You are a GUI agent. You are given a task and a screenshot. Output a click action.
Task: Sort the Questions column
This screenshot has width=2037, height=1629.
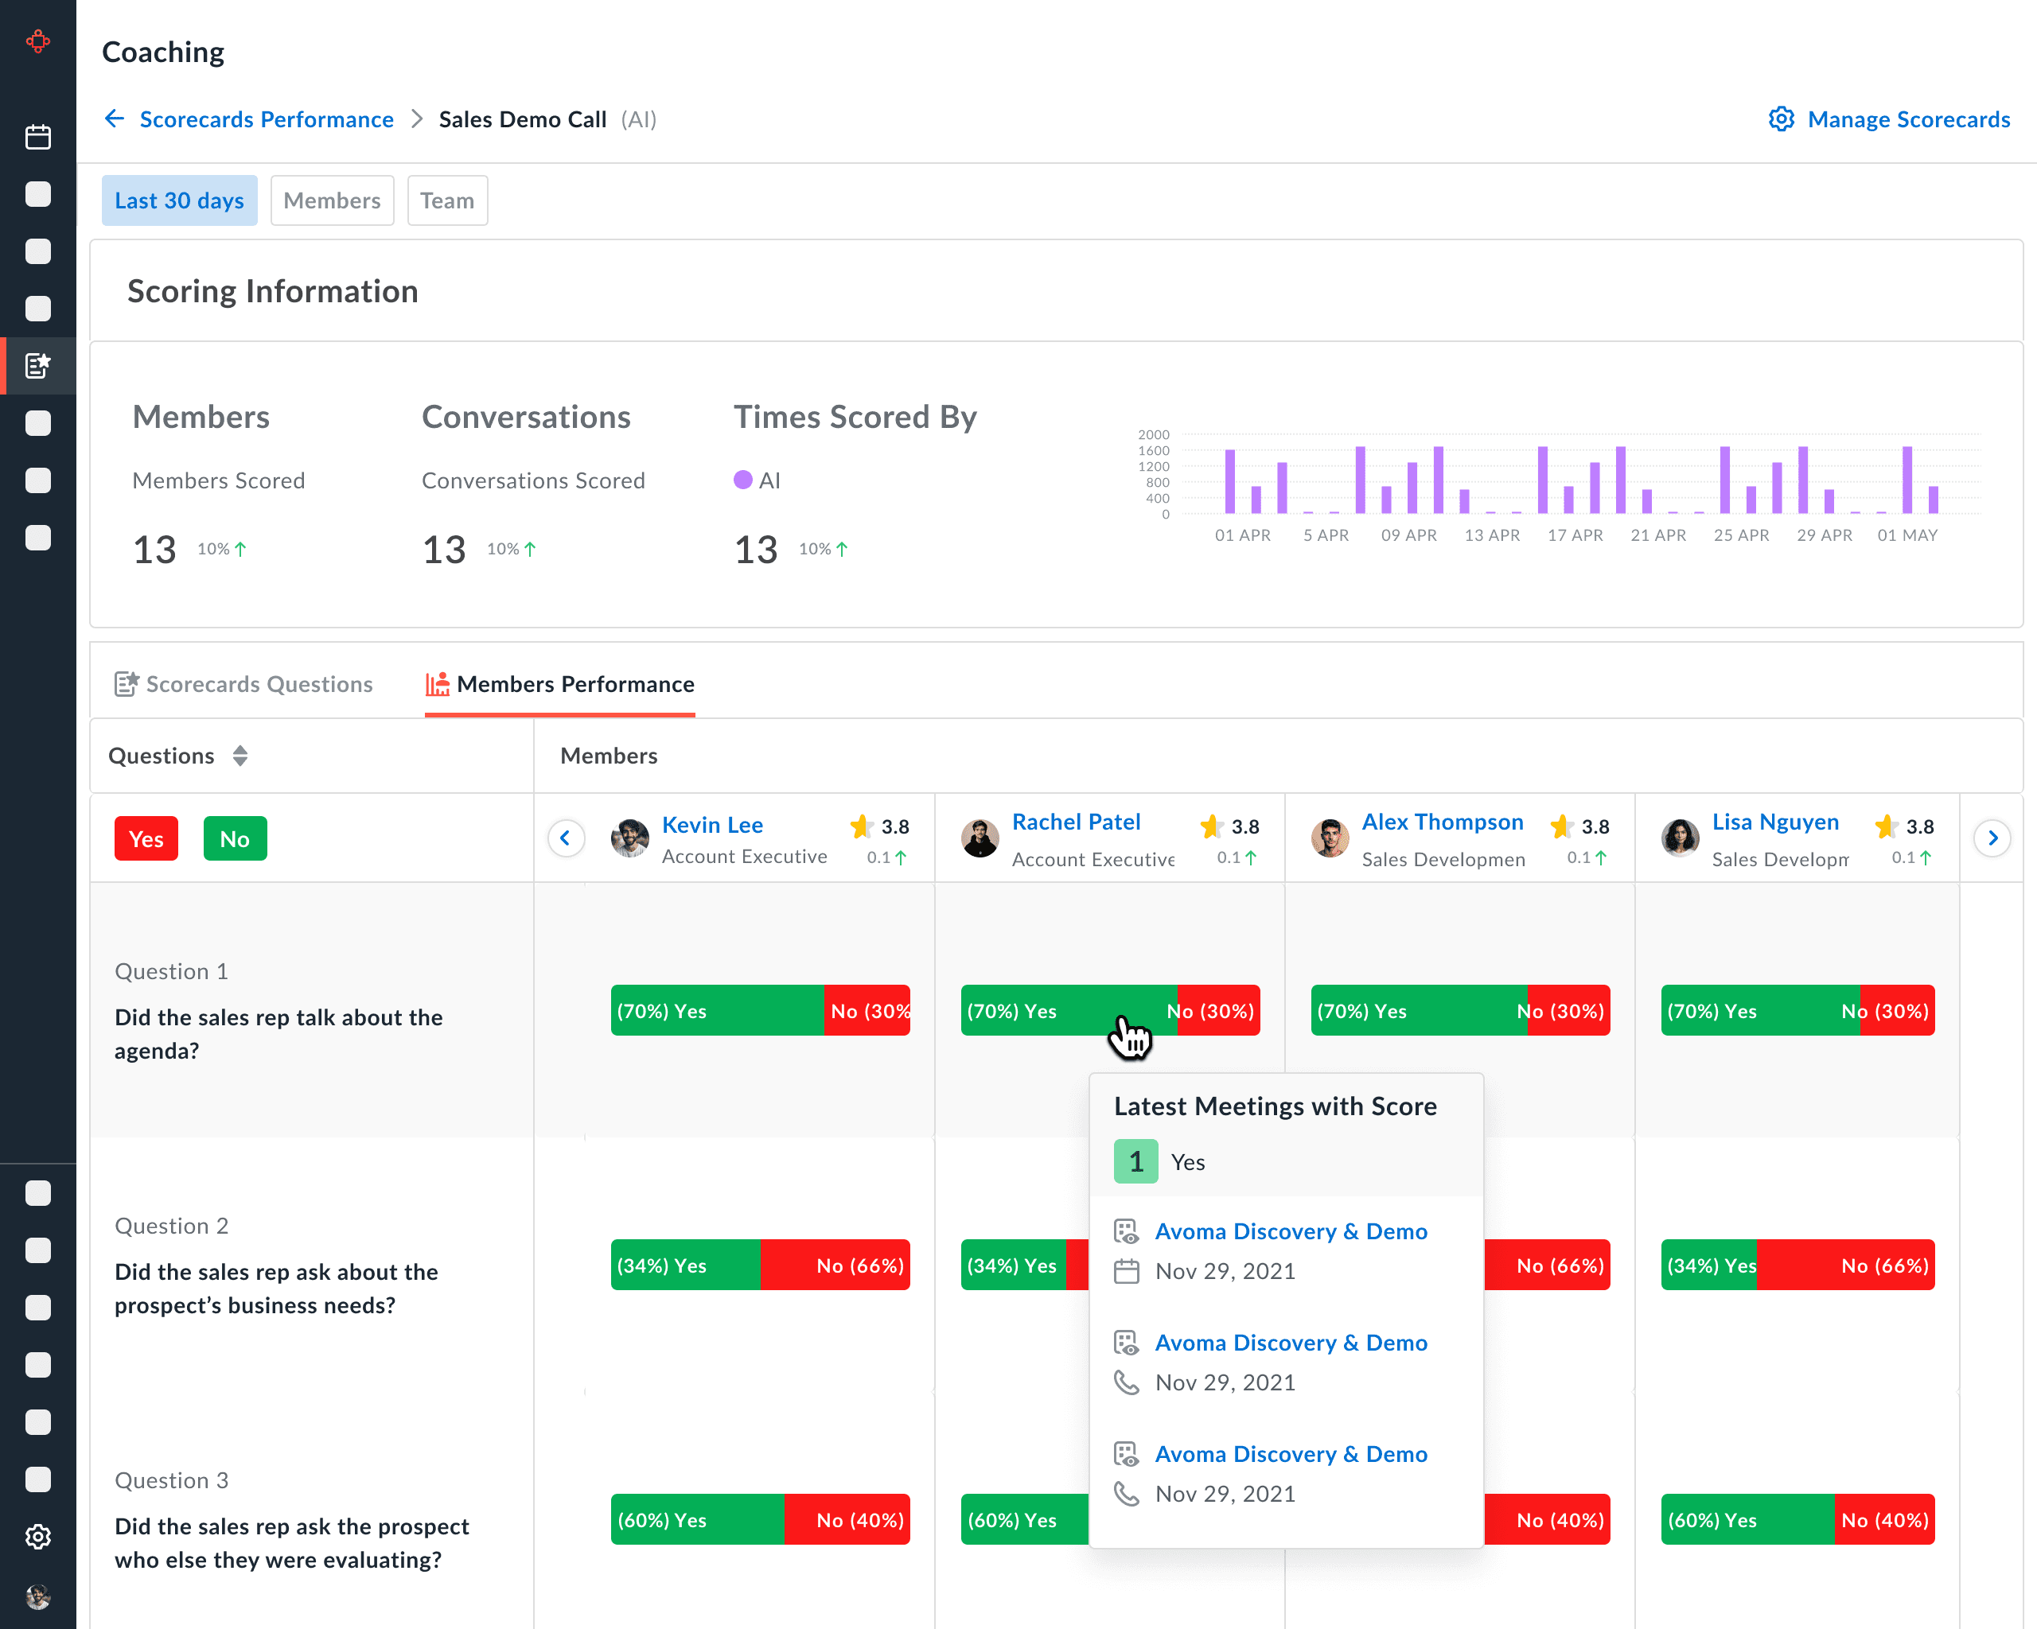pos(240,756)
